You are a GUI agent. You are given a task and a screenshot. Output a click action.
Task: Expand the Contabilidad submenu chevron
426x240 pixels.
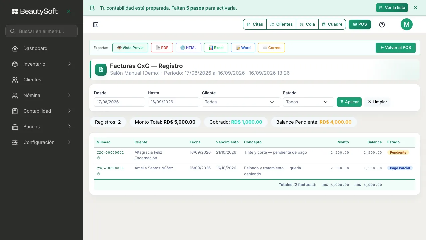click(69, 111)
